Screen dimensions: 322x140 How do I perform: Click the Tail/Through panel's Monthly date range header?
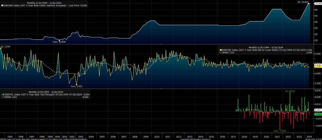point(46,92)
